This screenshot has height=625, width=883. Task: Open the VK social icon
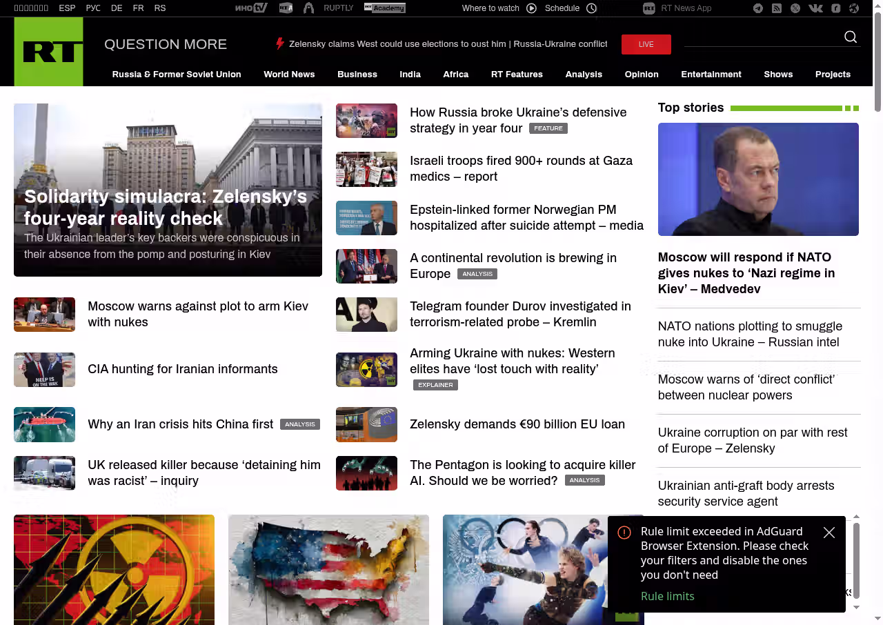tap(815, 8)
